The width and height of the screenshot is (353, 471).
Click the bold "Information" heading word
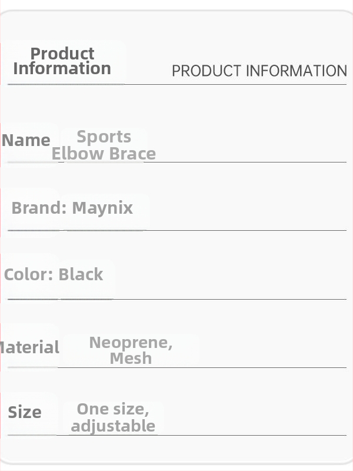(62, 68)
